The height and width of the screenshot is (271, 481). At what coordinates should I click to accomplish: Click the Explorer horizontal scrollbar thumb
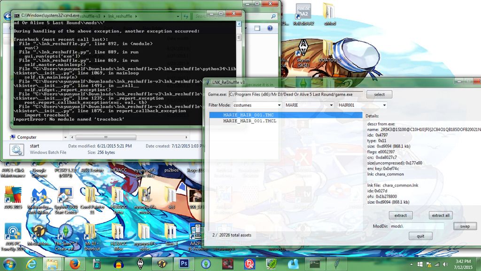click(106, 137)
